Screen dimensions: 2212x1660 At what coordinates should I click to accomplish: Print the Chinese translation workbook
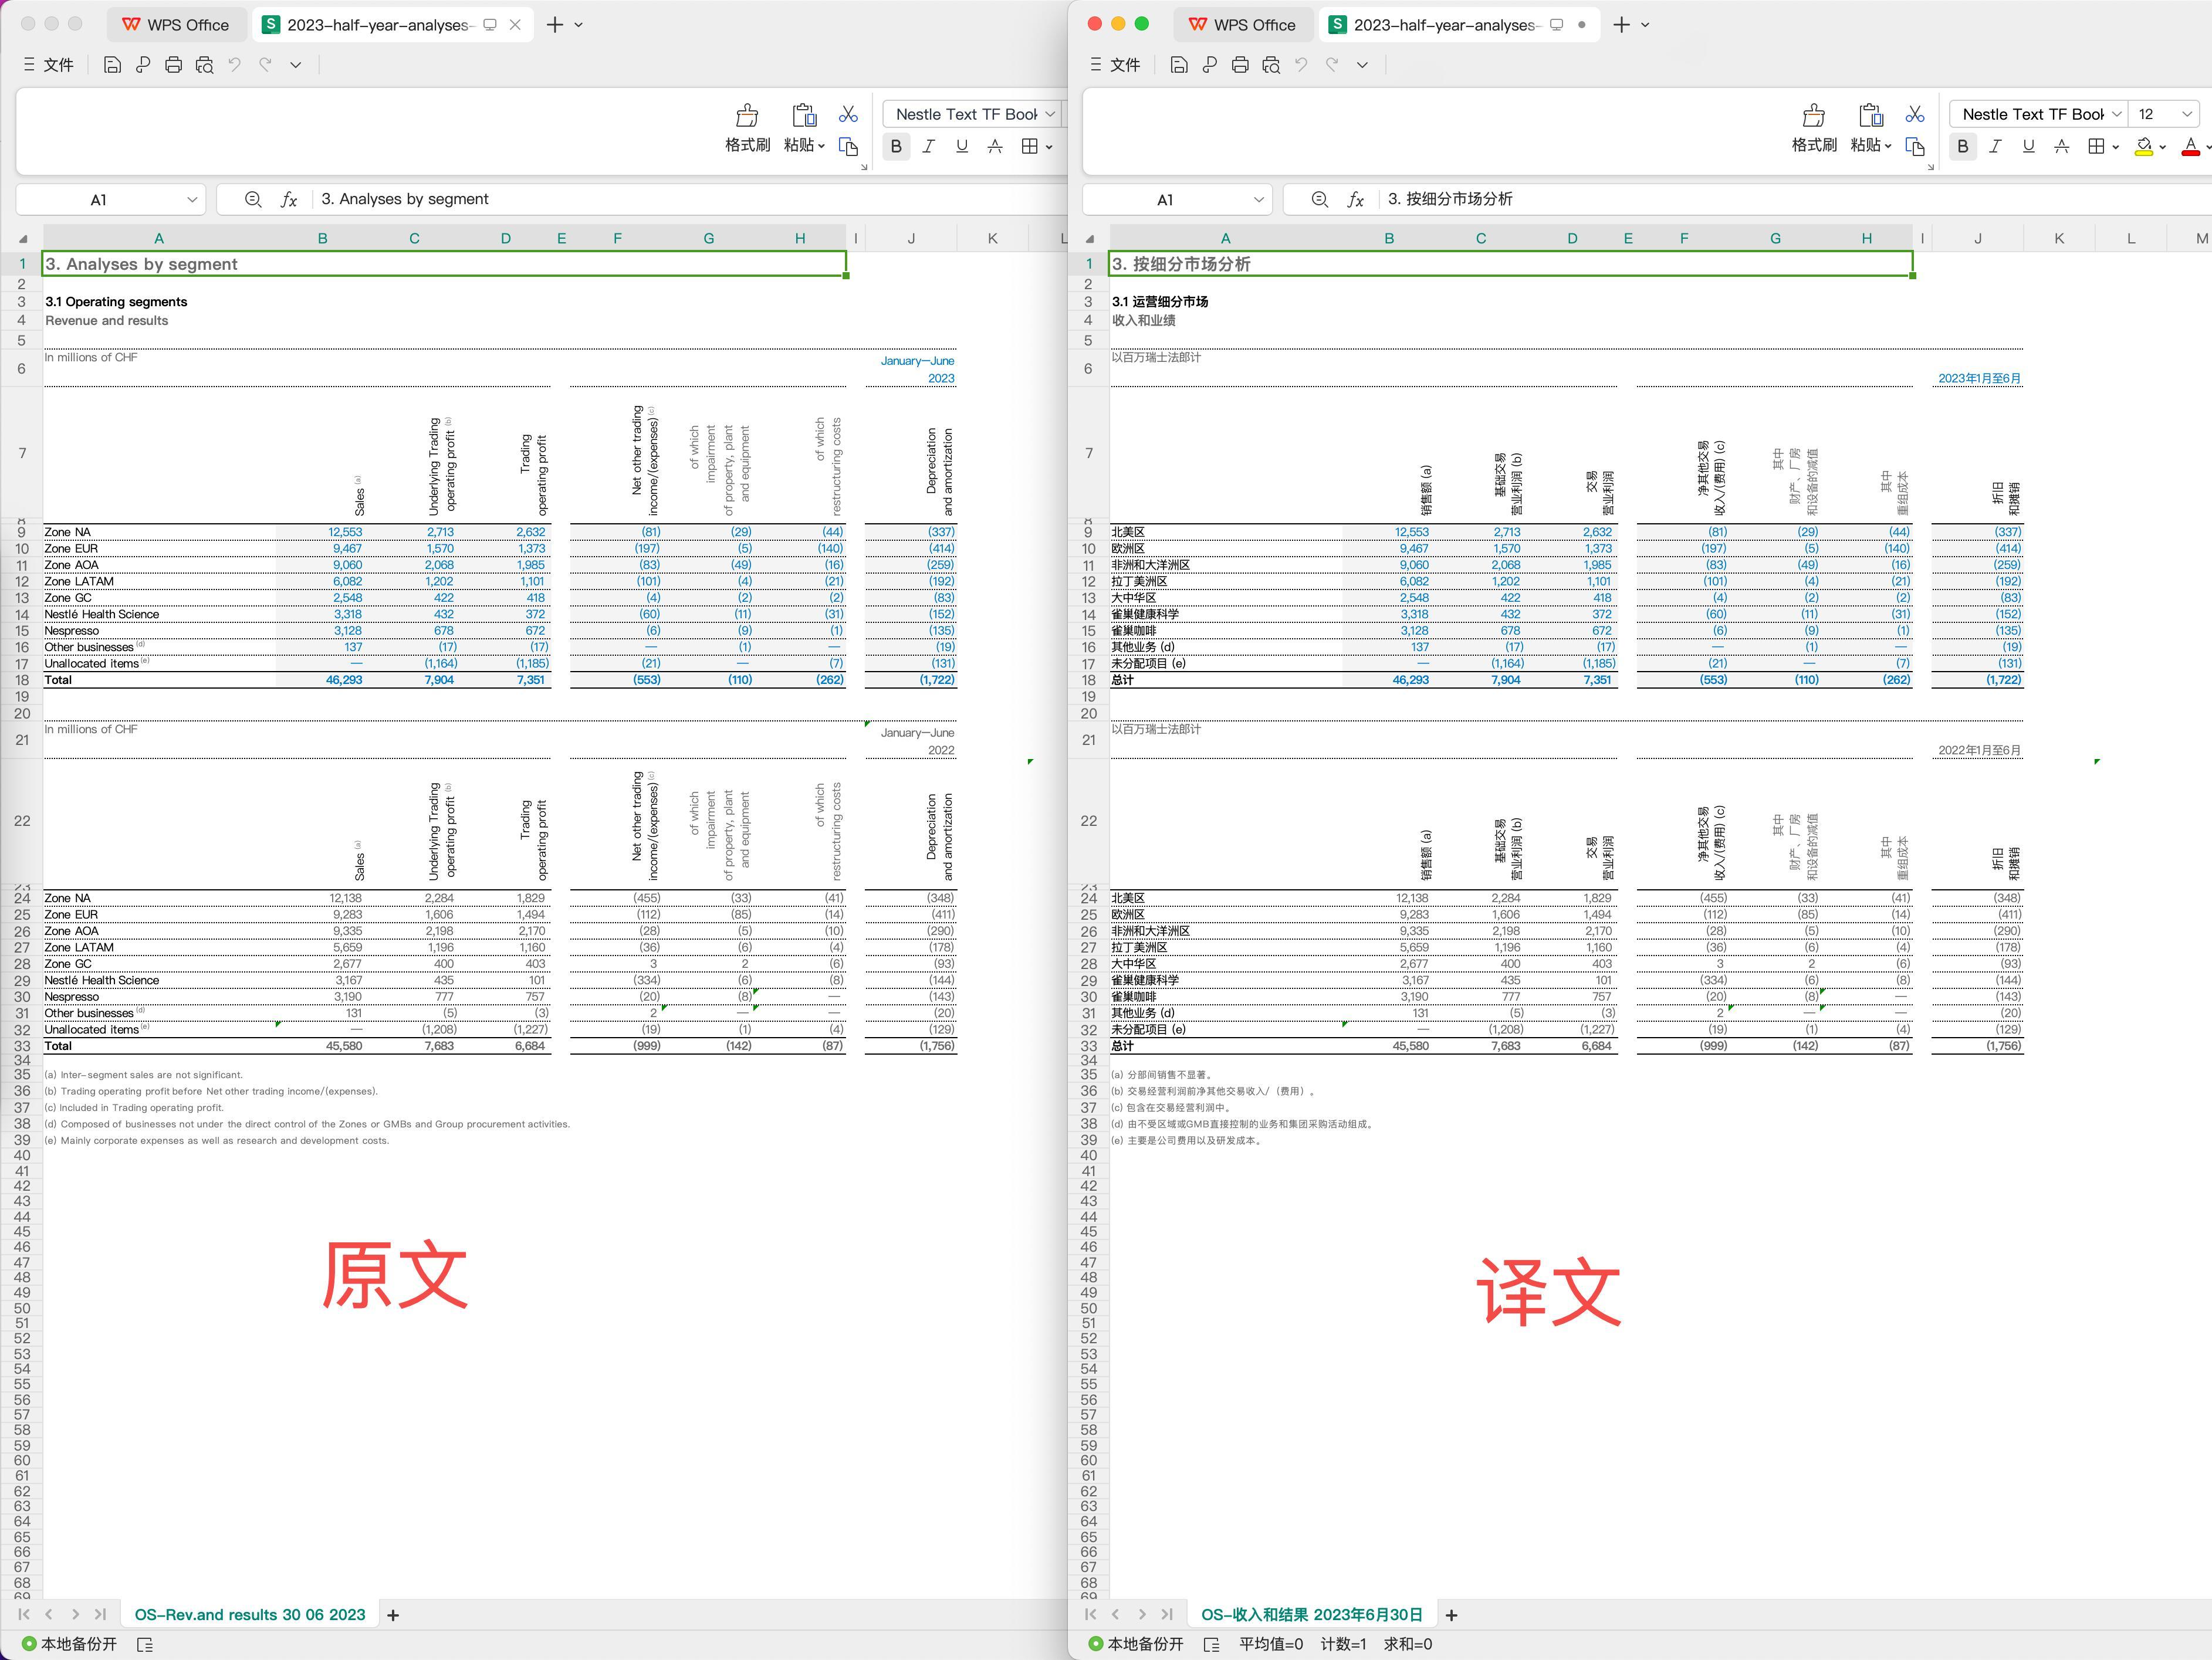coord(1241,65)
